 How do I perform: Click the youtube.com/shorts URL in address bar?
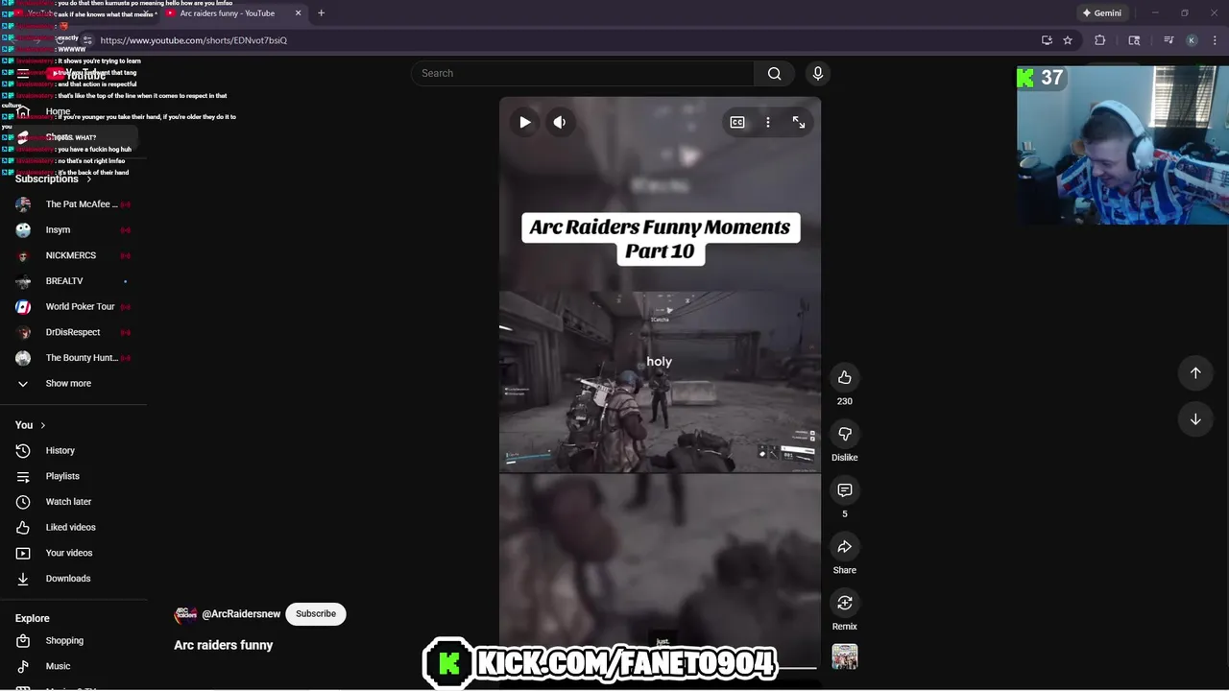point(194,40)
